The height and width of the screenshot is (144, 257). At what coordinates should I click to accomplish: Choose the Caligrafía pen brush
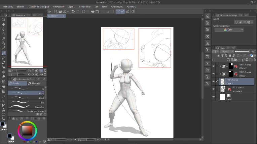(26, 107)
